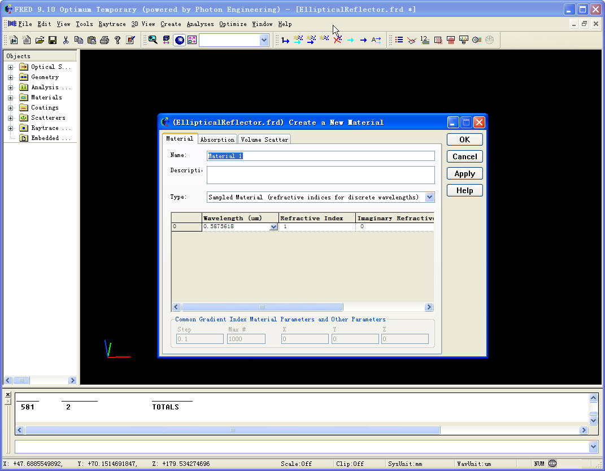Viewport: 605px width, 471px height.
Task: Click the notepad with pencil toolbar icon
Action: coord(130,40)
